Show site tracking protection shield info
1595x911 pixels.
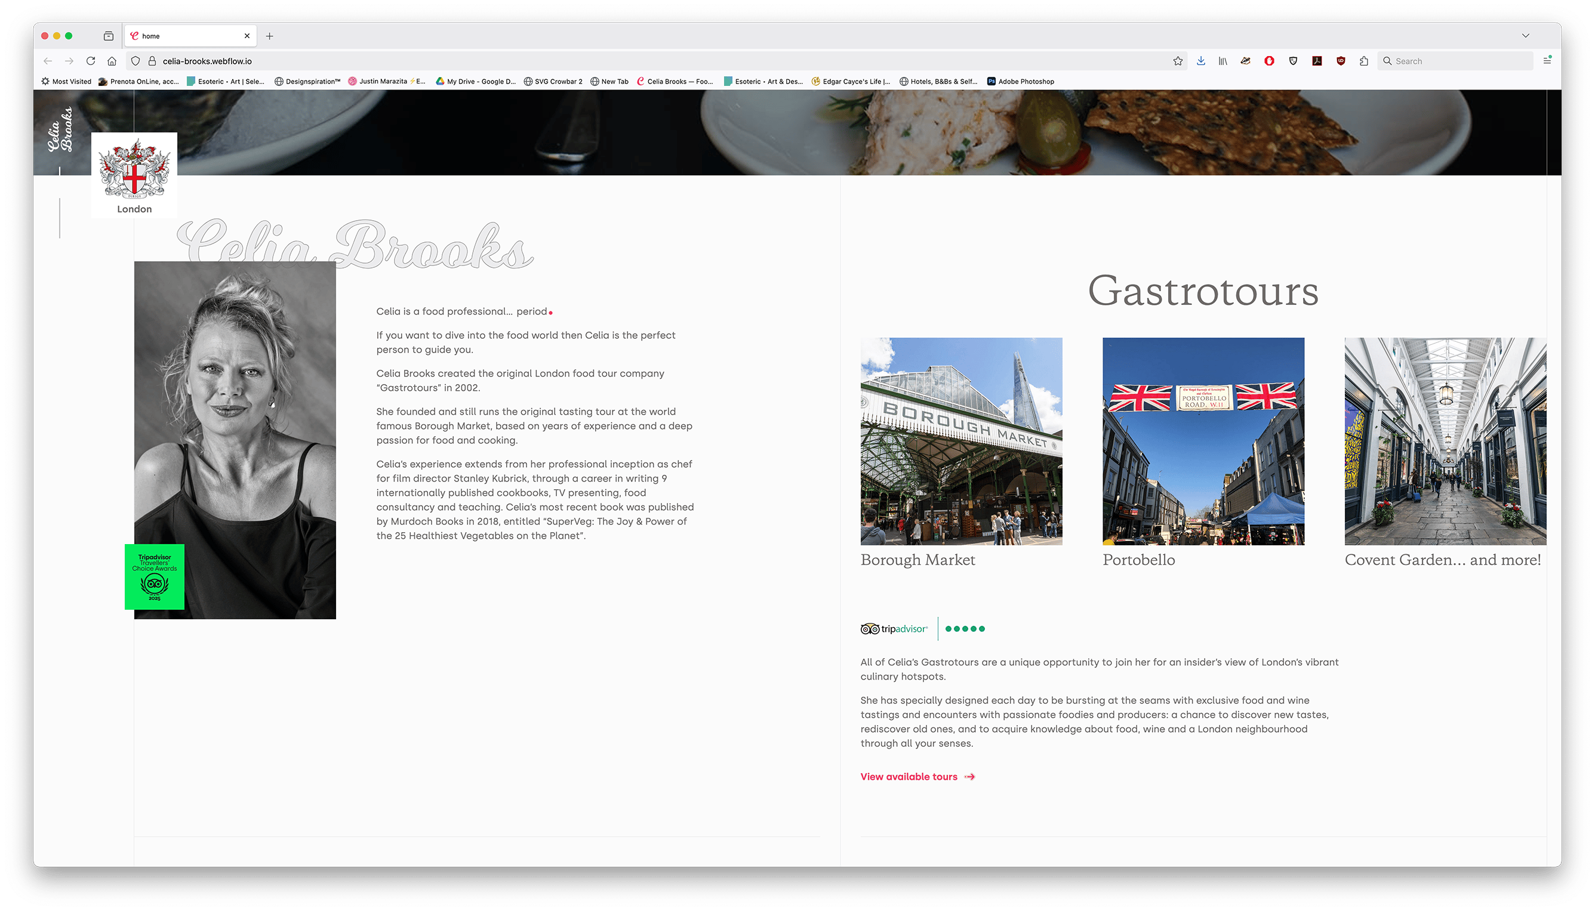(x=136, y=61)
